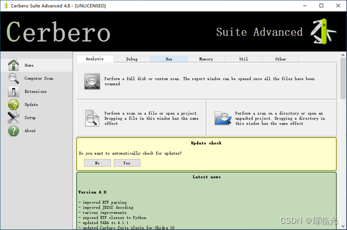Click scan on a file description
Image resolution: width=347 pixels, height=230 pixels.
click(152, 118)
